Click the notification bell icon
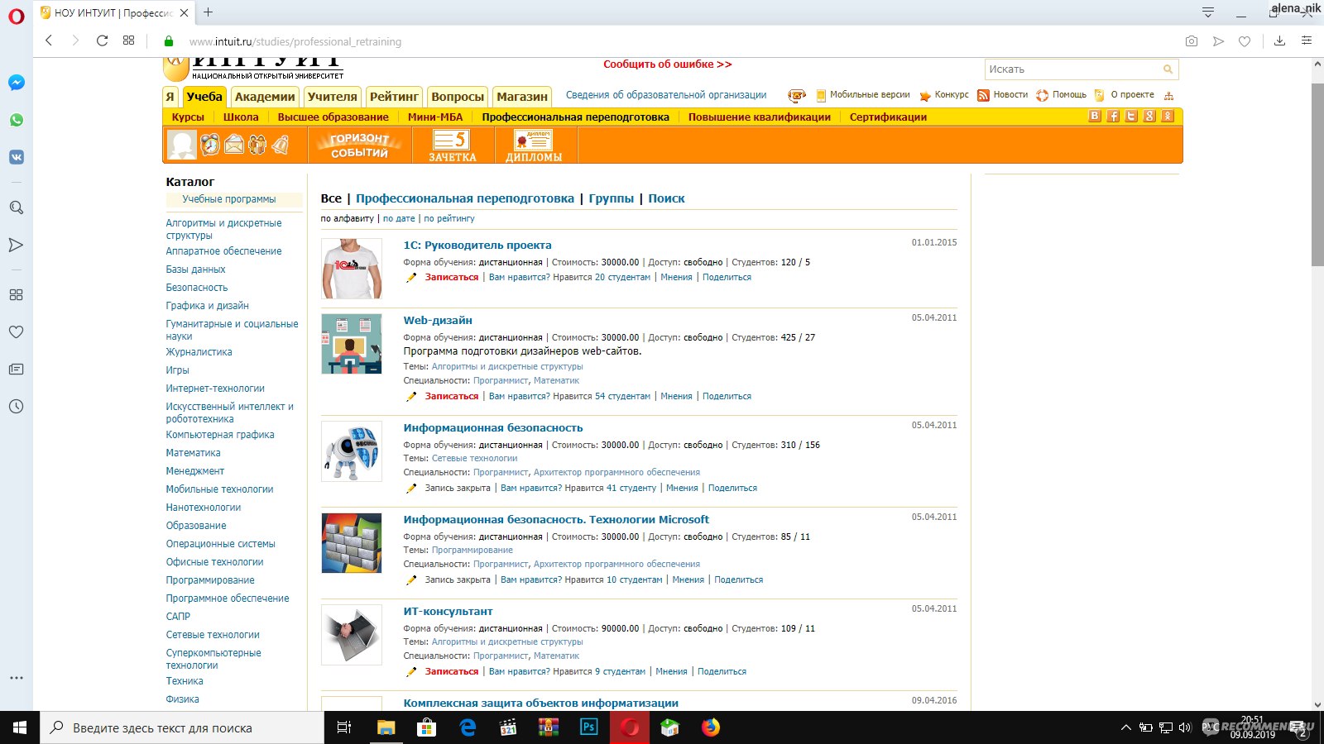1324x744 pixels. click(x=281, y=145)
